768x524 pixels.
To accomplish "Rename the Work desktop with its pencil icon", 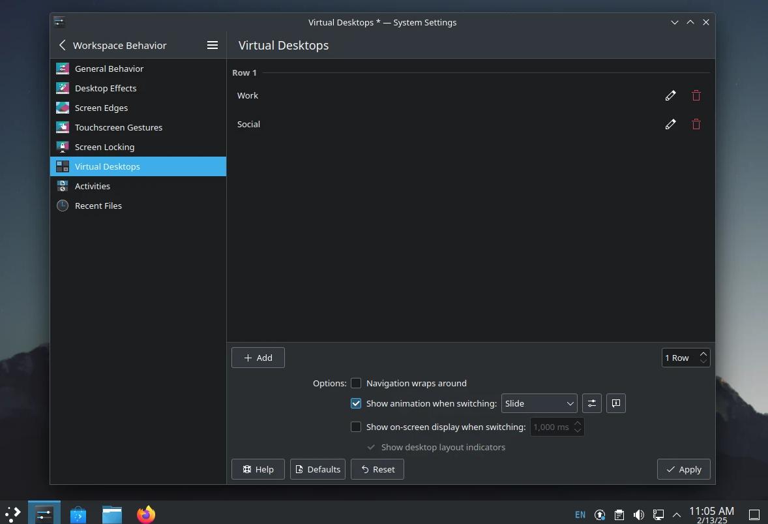I will pos(670,95).
